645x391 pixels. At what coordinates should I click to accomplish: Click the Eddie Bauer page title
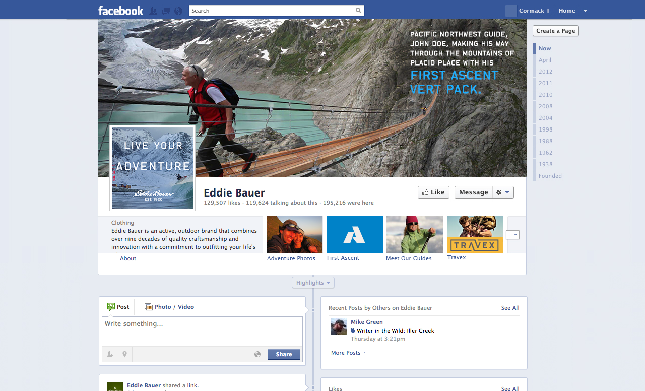click(234, 192)
